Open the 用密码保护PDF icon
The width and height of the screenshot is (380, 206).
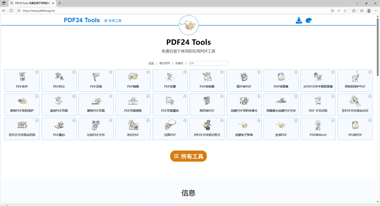click(355, 77)
